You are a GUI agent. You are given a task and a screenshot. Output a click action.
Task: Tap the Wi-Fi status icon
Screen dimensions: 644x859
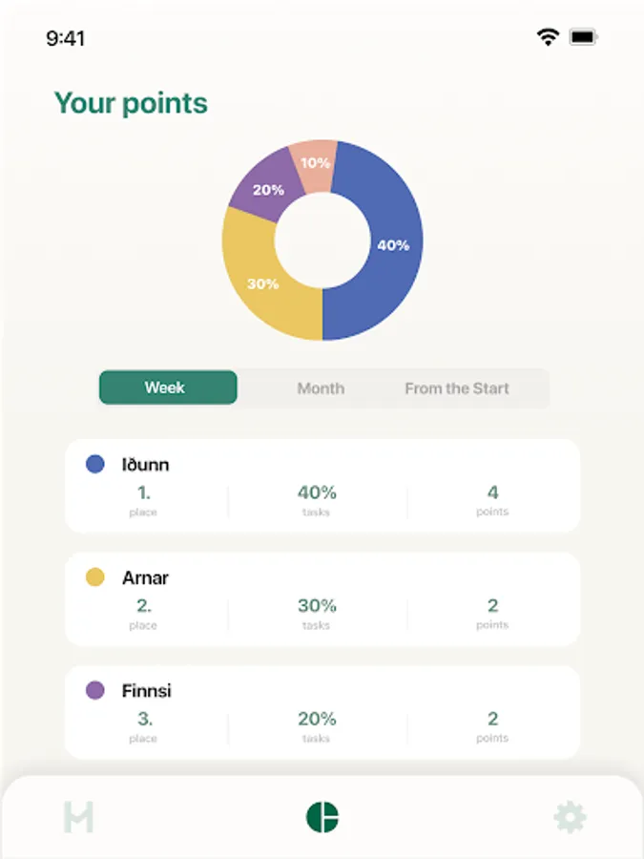[548, 37]
